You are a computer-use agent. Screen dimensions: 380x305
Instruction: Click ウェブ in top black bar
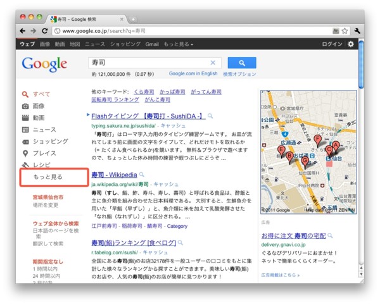(x=27, y=44)
